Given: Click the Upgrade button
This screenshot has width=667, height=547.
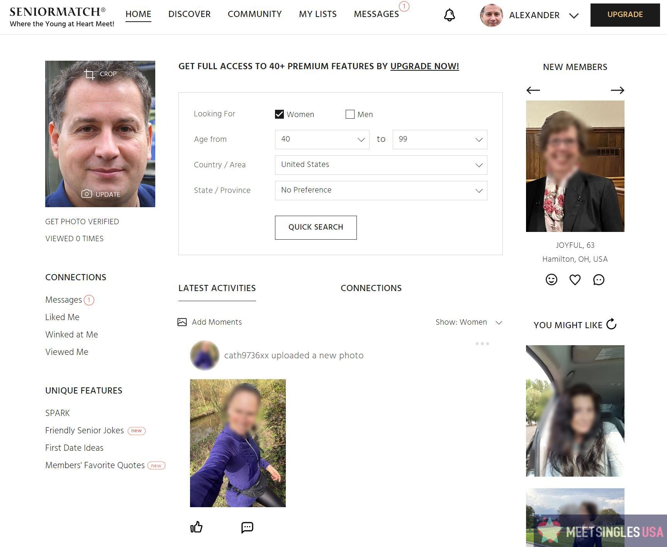Looking at the screenshot, I should coord(625,15).
